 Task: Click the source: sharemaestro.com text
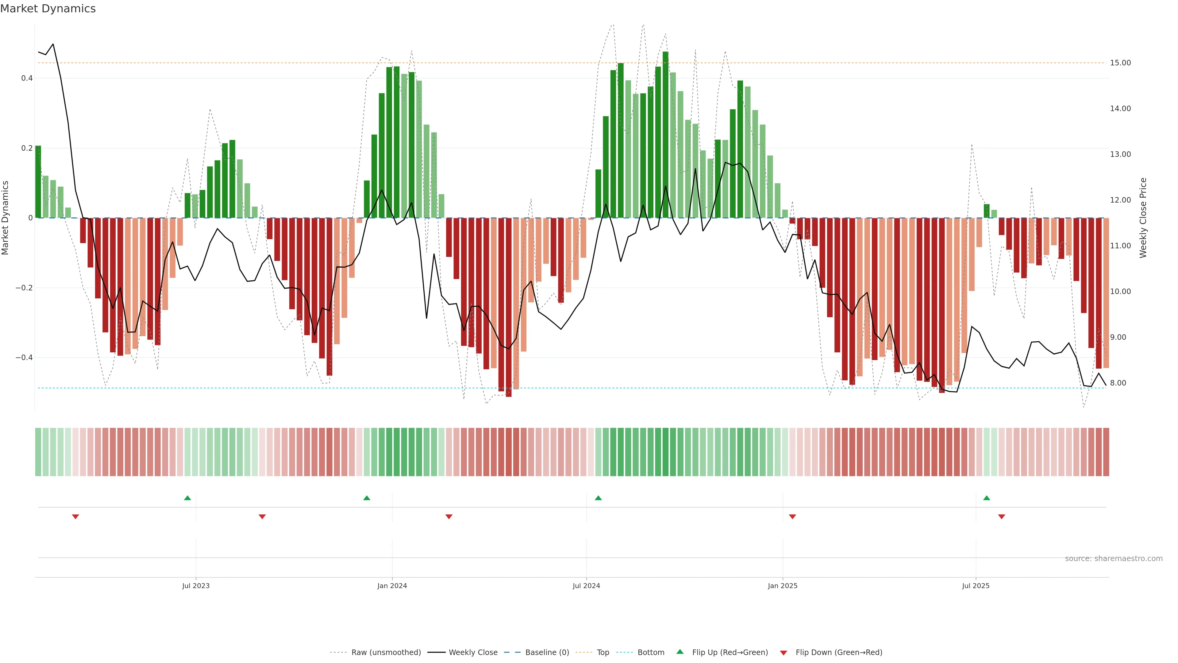click(x=1114, y=558)
